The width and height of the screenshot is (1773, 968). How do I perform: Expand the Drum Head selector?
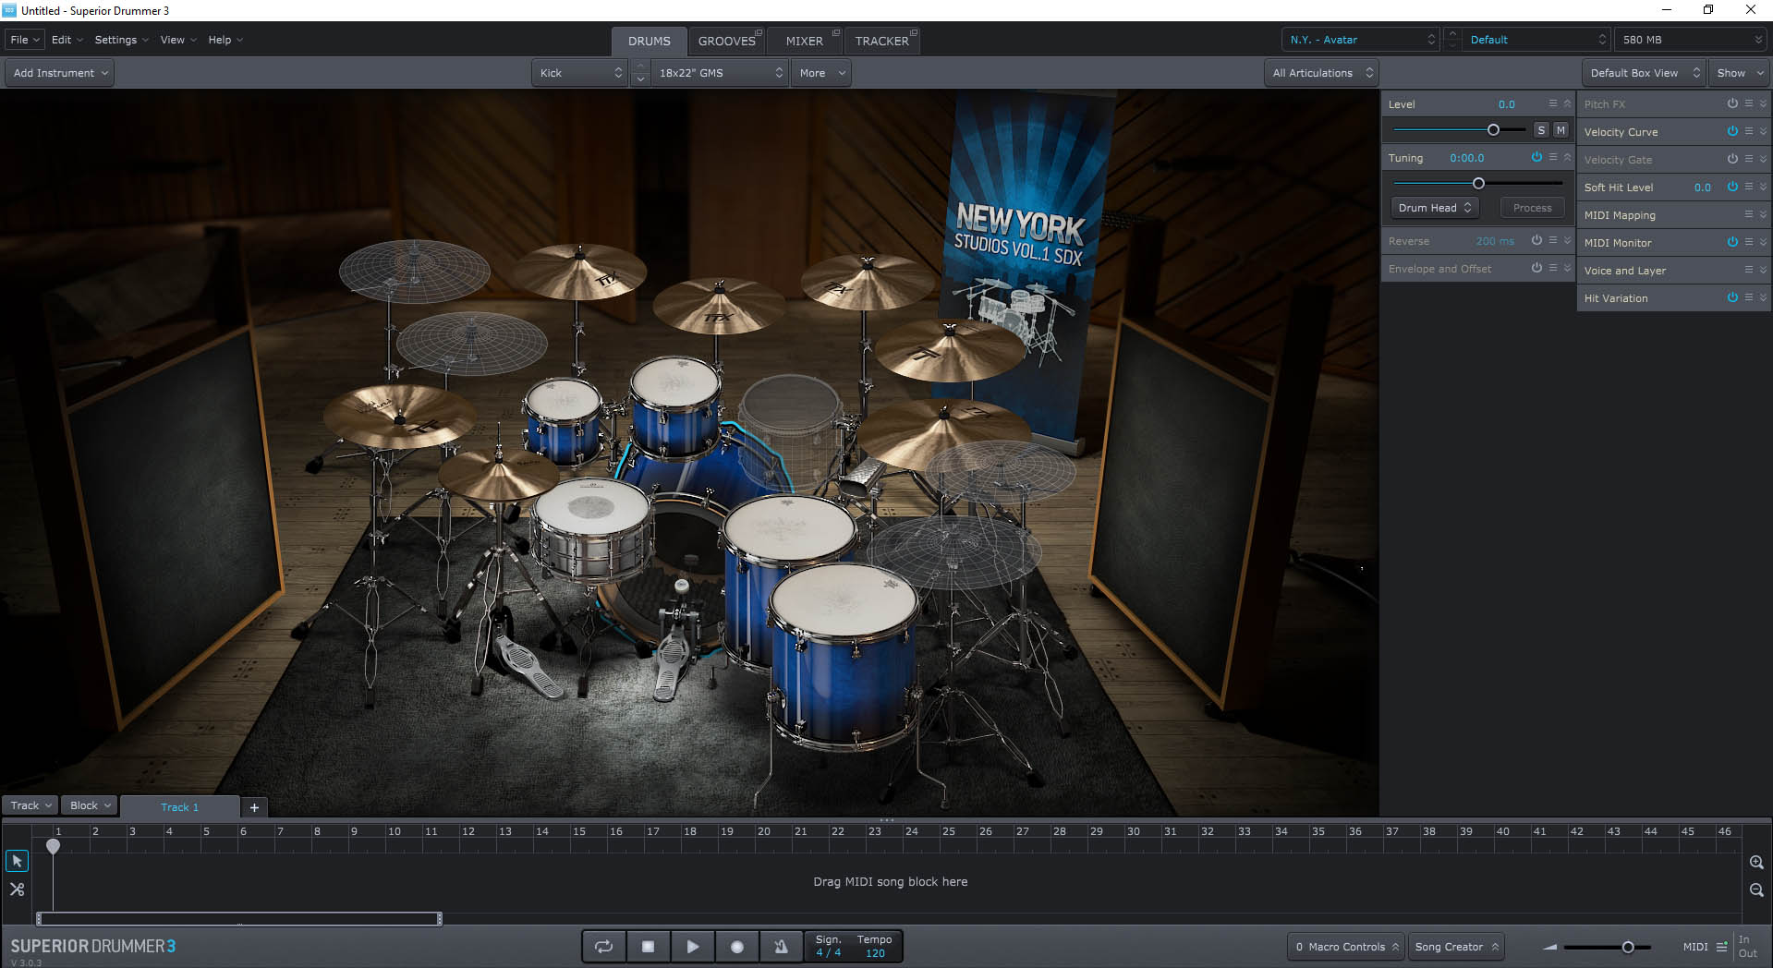click(1434, 208)
